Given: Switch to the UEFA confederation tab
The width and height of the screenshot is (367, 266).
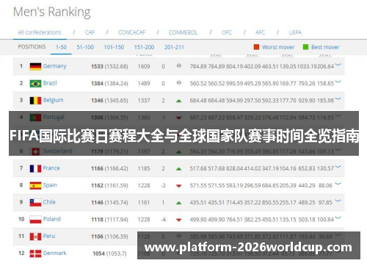Looking at the screenshot, I should click(295, 32).
